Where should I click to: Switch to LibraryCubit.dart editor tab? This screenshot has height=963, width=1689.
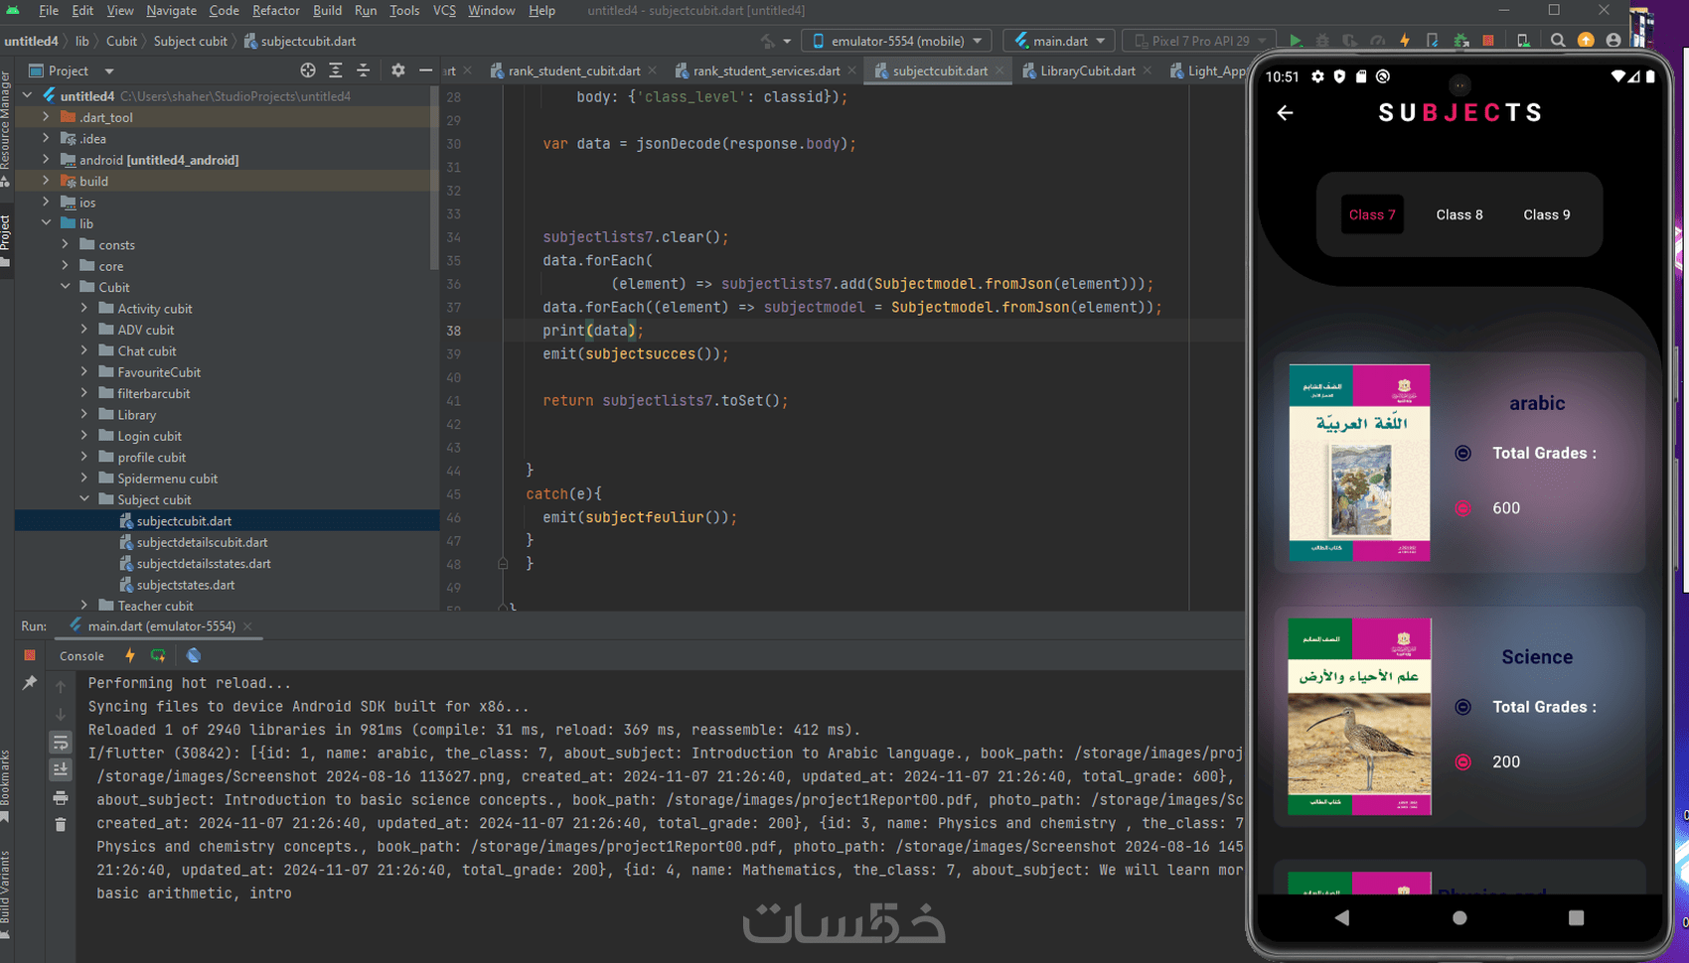point(1088,70)
